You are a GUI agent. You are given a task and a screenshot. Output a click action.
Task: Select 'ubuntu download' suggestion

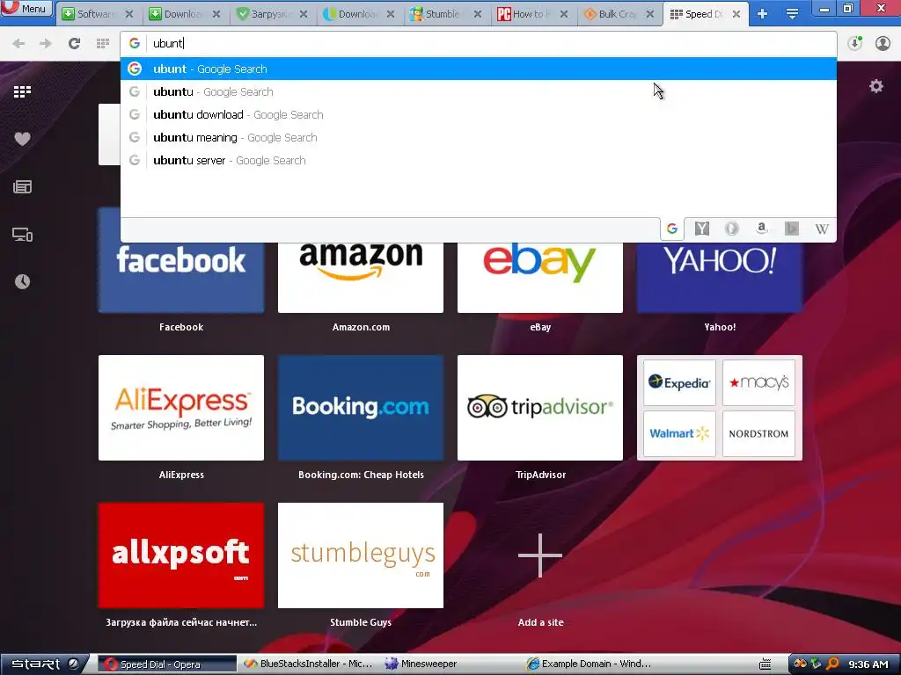(x=478, y=115)
